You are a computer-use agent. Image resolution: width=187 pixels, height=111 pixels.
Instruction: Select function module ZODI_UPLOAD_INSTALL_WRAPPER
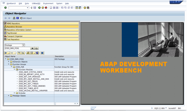pos(33,90)
